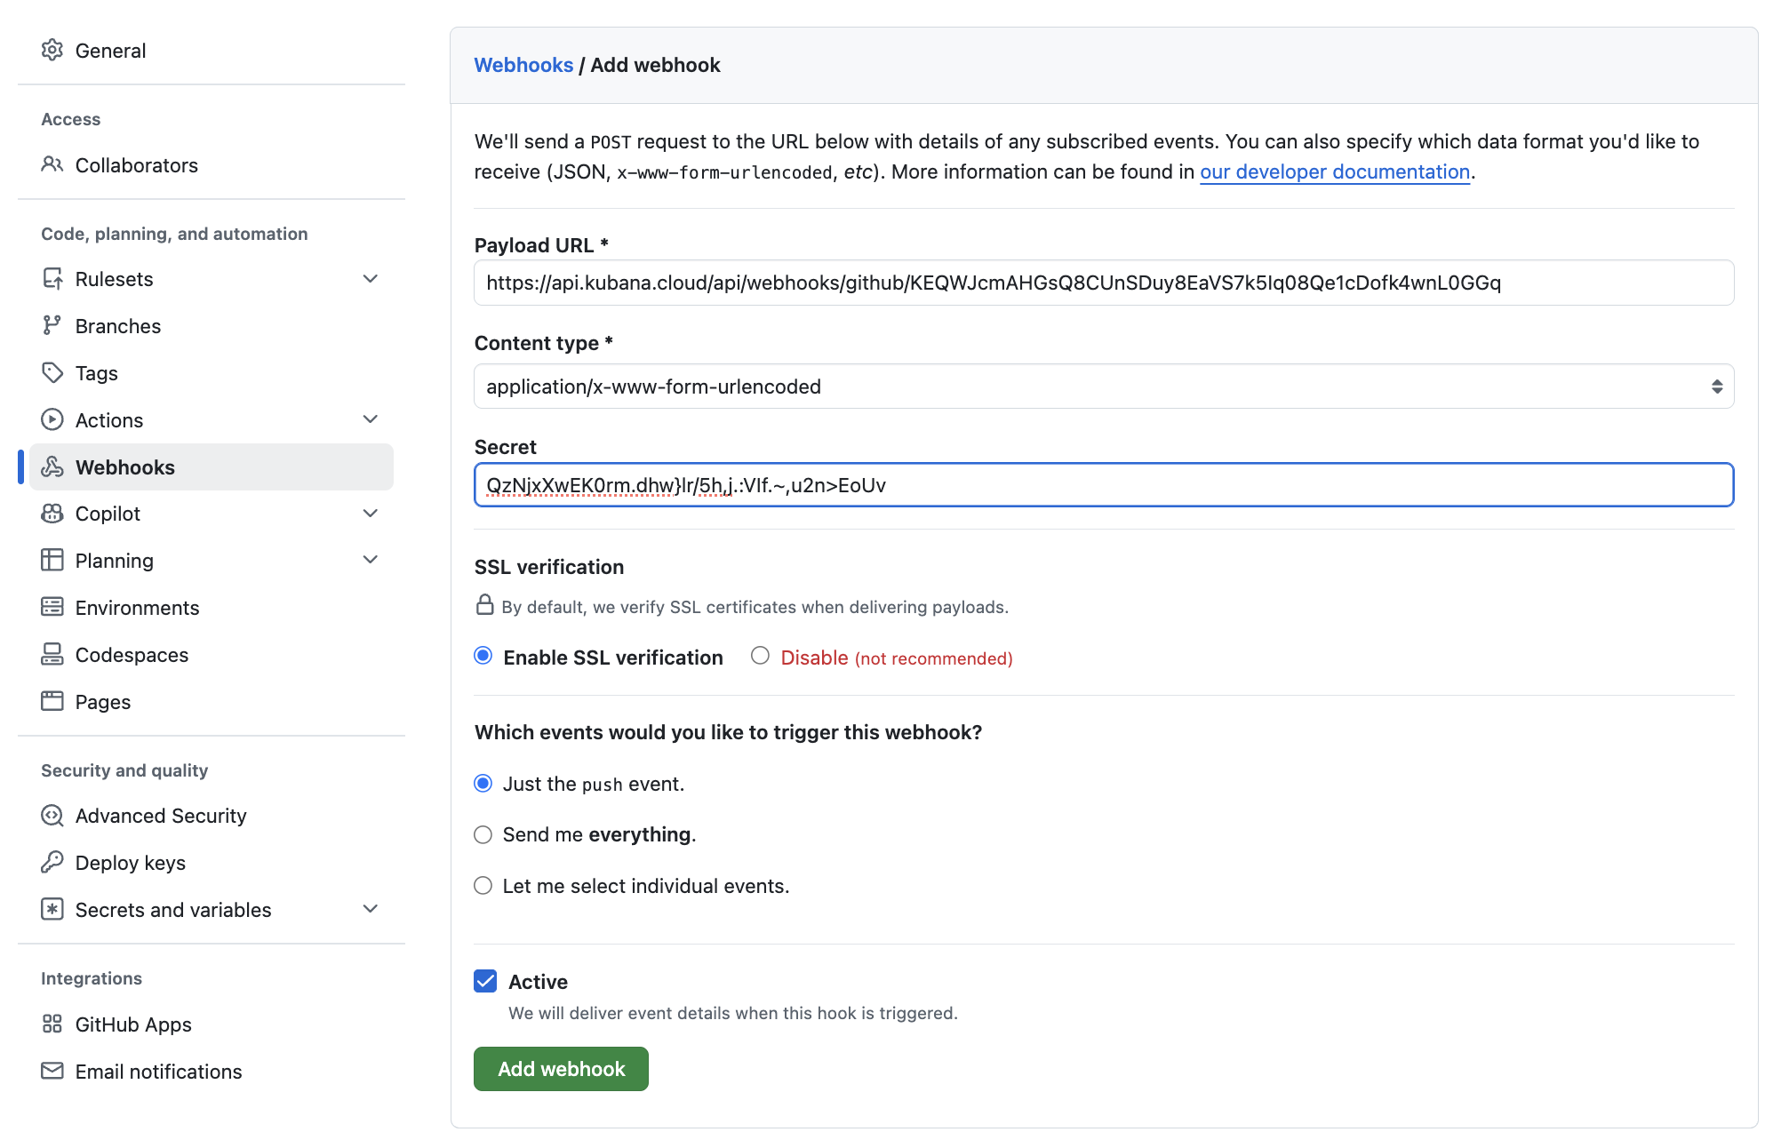
Task: Click the Add webhook button
Action: (561, 1069)
